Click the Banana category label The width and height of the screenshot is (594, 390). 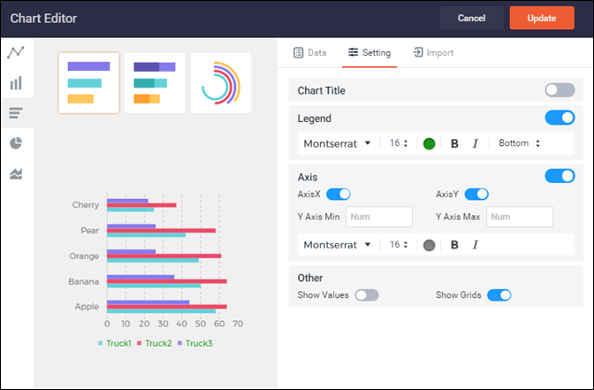click(84, 281)
